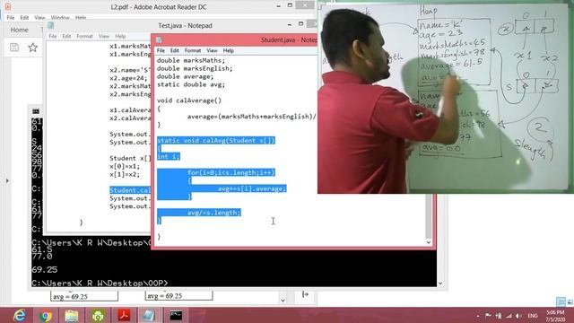
Task: Open Help menu in Test.java Notepad
Action: 120,36
